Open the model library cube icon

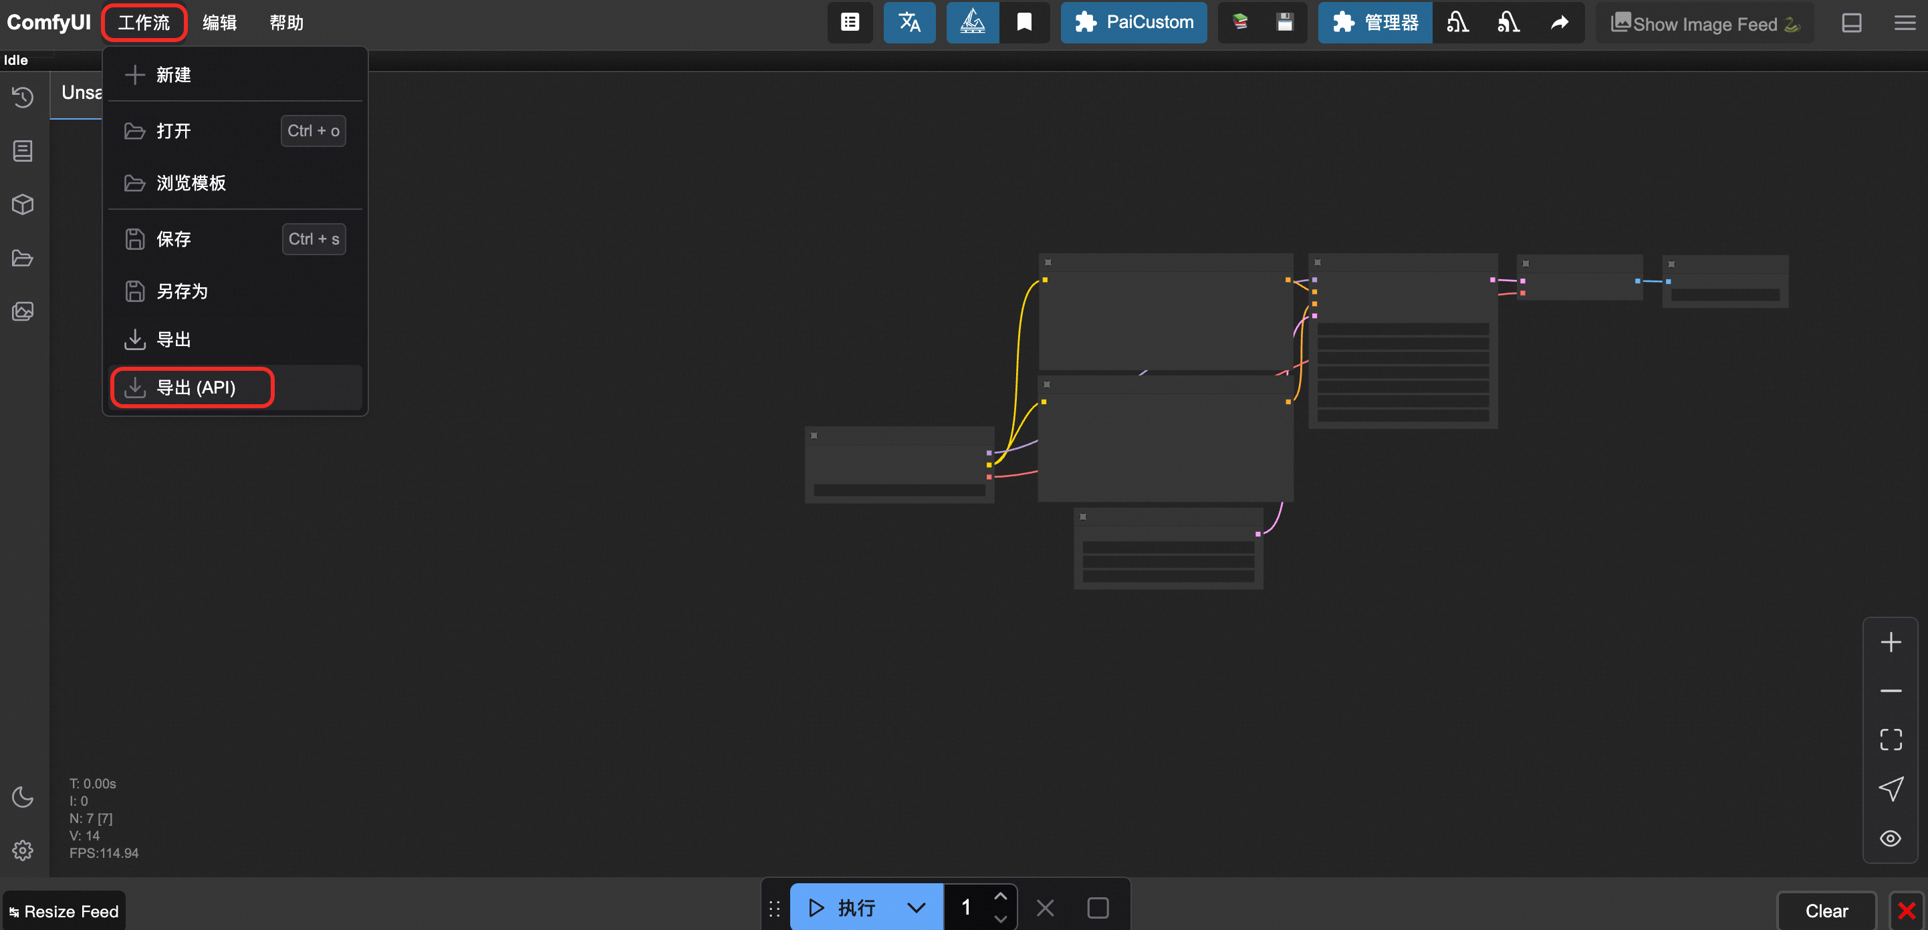tap(23, 204)
